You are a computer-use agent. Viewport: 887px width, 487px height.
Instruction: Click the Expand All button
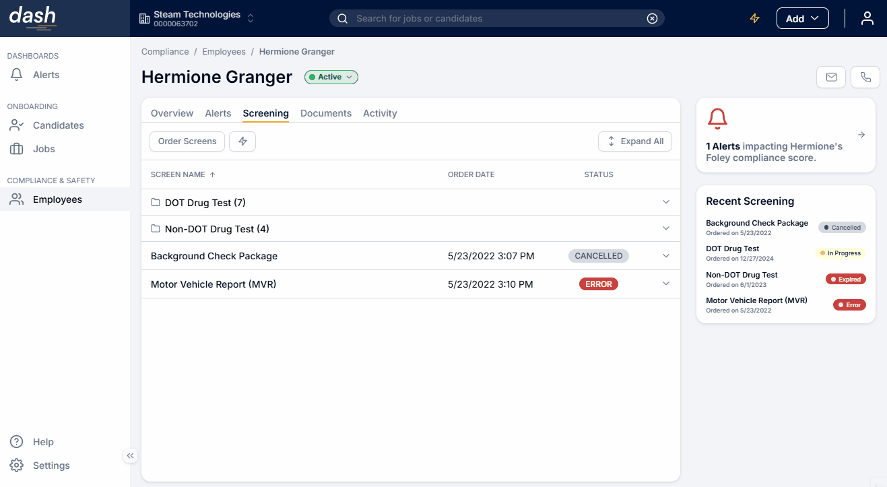634,141
